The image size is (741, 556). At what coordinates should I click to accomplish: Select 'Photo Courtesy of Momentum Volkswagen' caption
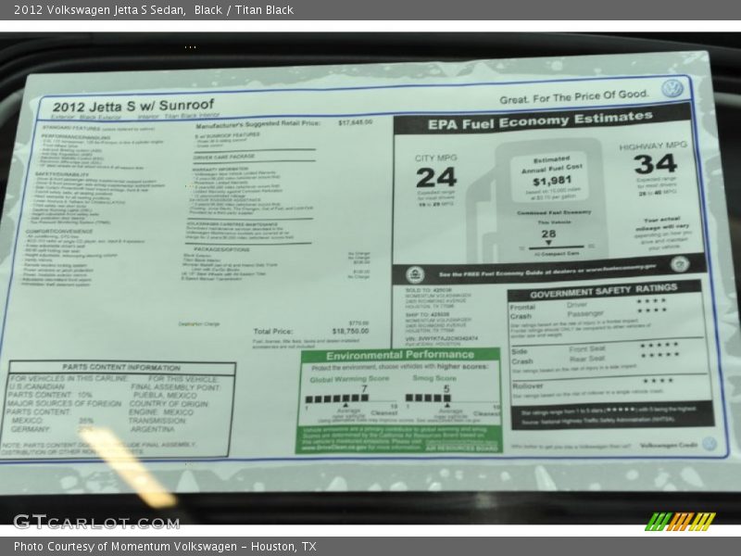click(x=125, y=547)
